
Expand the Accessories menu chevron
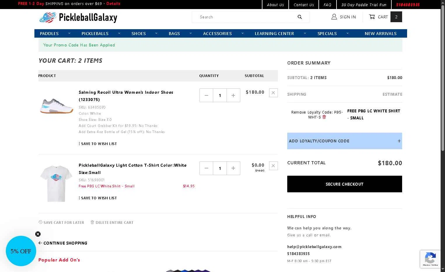[x=243, y=33]
